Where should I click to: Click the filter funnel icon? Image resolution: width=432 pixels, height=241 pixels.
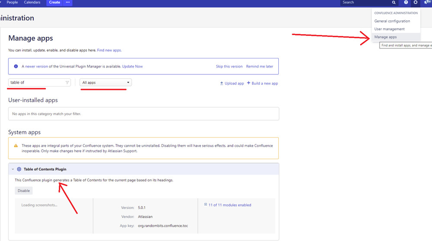pyautogui.click(x=67, y=83)
